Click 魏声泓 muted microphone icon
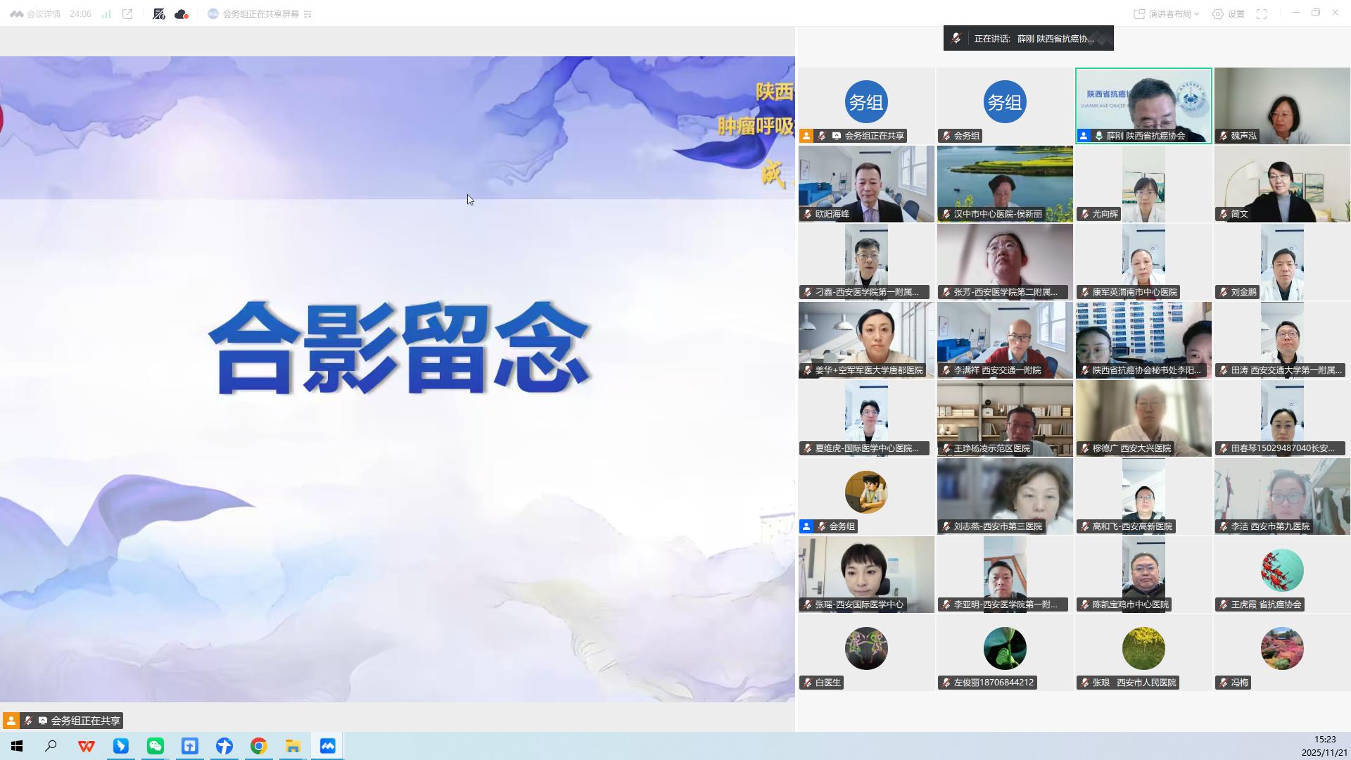 click(x=1224, y=136)
